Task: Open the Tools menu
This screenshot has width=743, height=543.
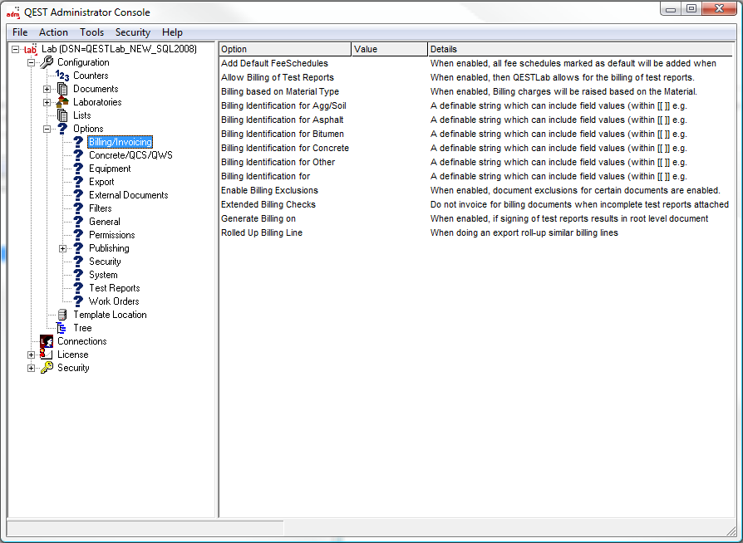Action: tap(91, 32)
